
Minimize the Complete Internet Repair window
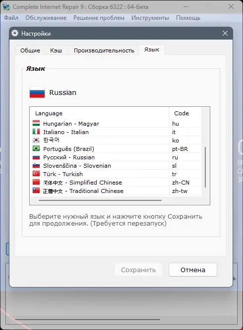pyautogui.click(x=186, y=7)
